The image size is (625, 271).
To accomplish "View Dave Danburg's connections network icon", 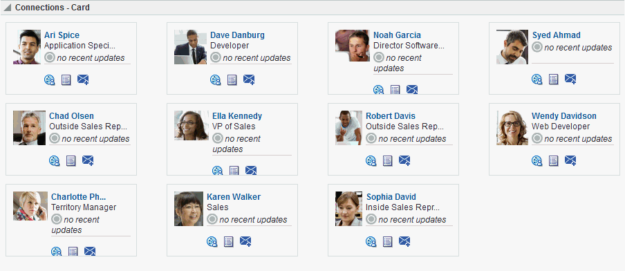I will (216, 80).
